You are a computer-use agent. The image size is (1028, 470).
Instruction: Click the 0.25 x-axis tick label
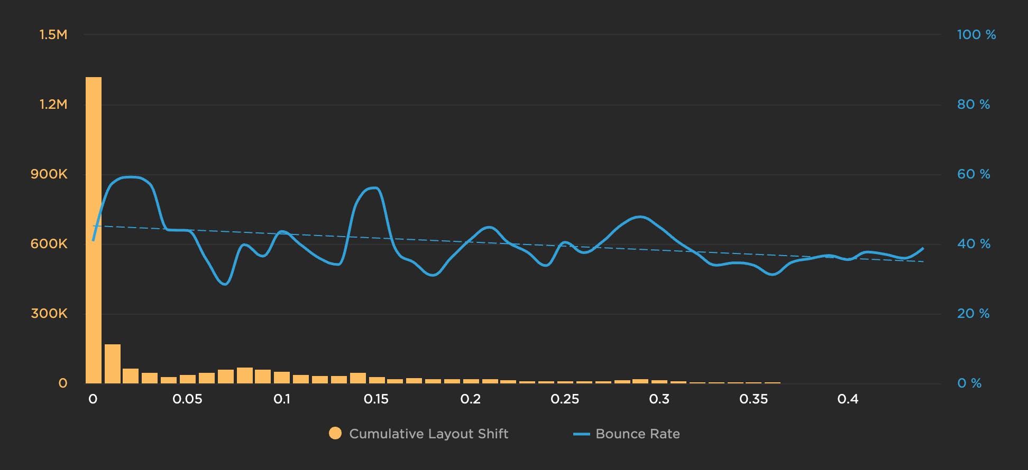click(565, 399)
